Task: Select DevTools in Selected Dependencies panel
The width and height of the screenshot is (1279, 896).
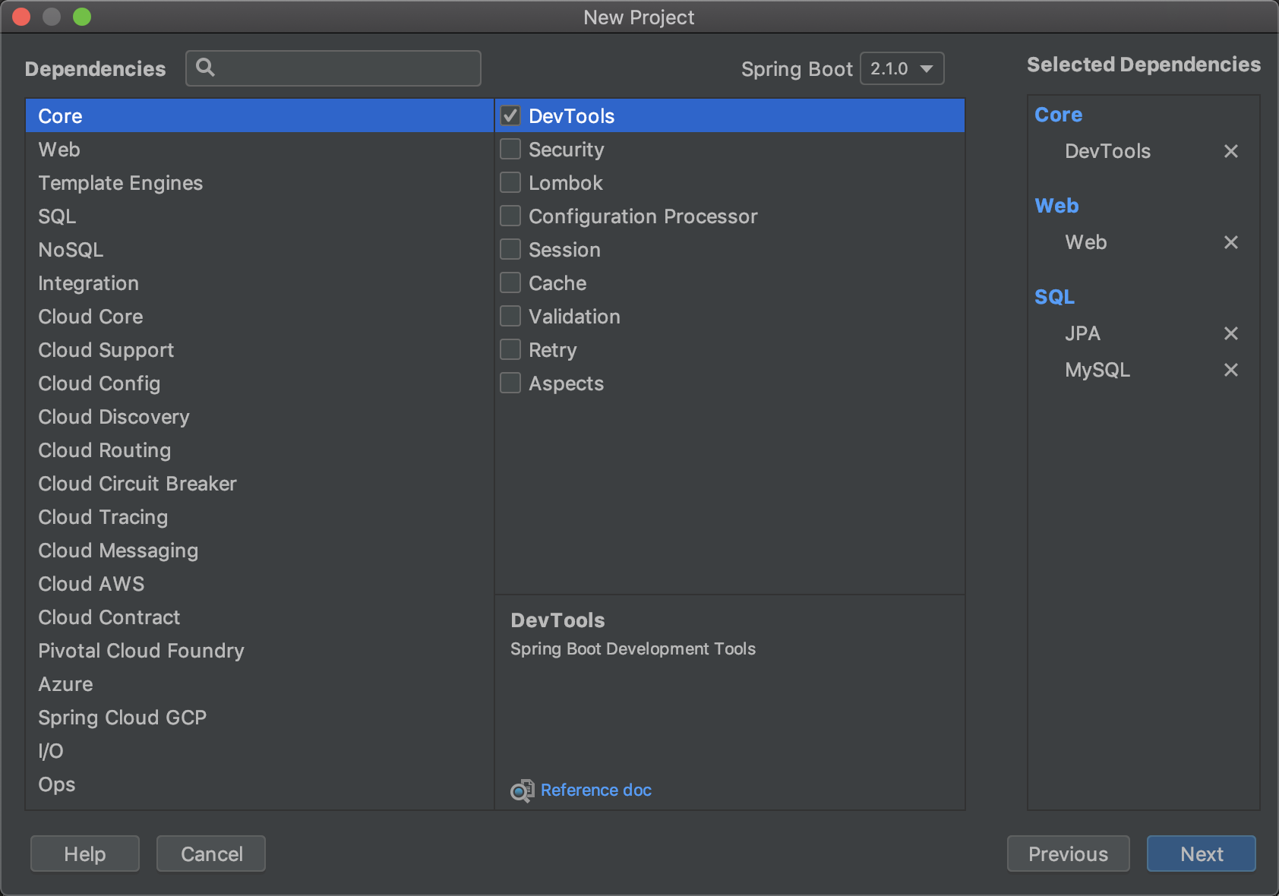Action: (x=1108, y=151)
